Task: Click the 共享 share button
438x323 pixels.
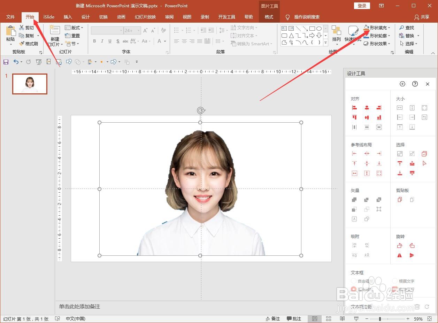Action: (x=422, y=17)
